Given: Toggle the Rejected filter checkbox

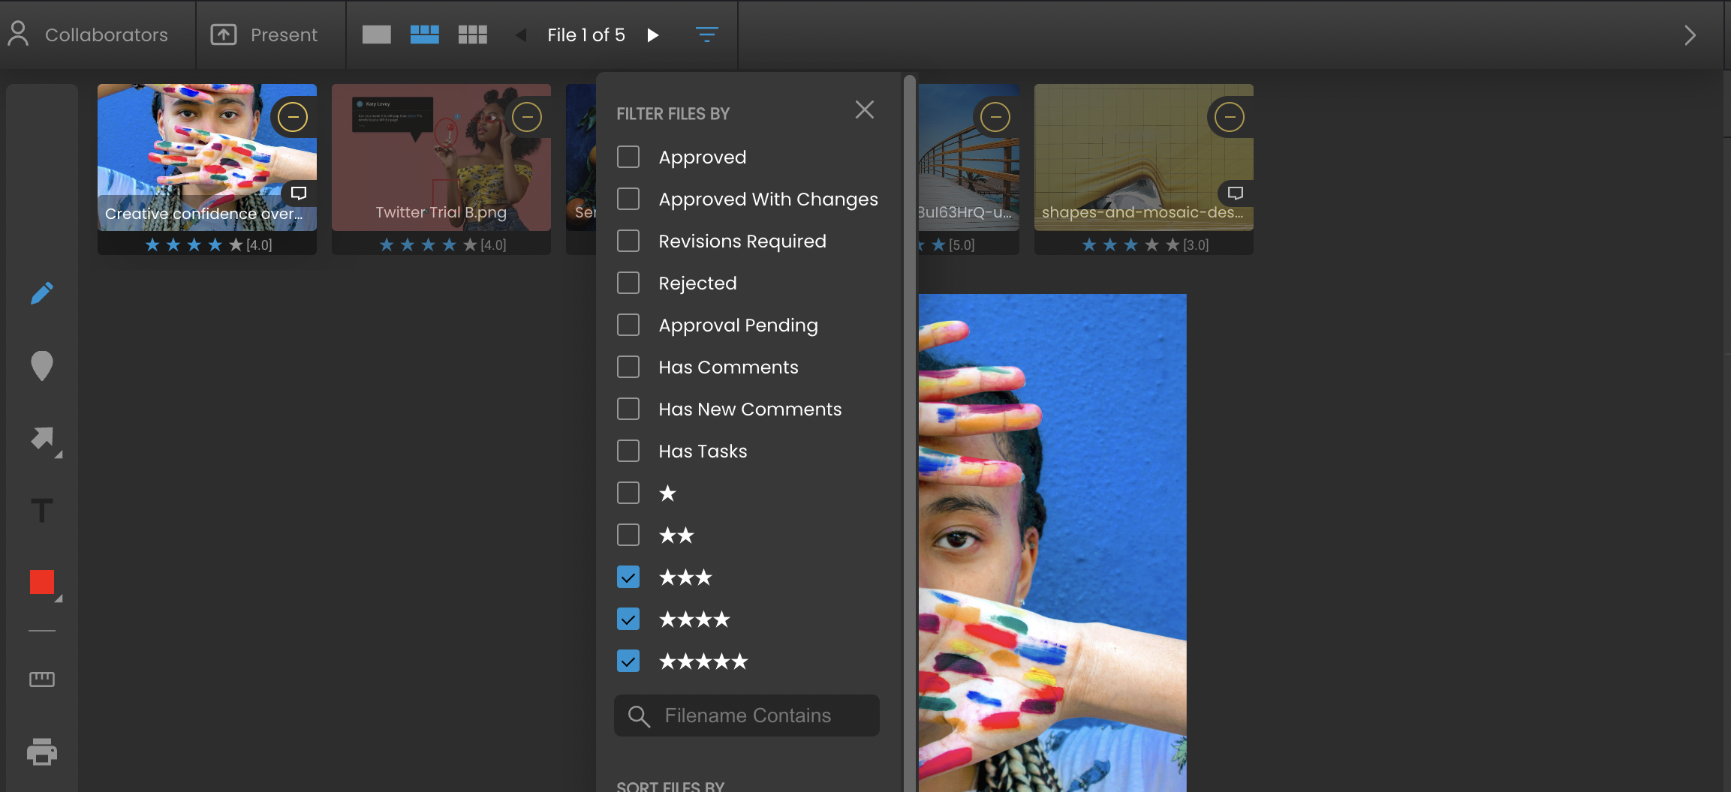Looking at the screenshot, I should [628, 283].
